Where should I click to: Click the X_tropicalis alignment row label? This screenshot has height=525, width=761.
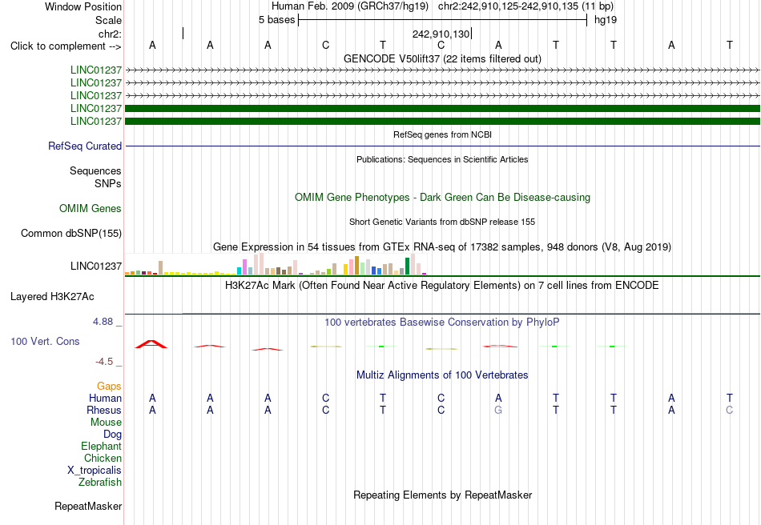95,471
